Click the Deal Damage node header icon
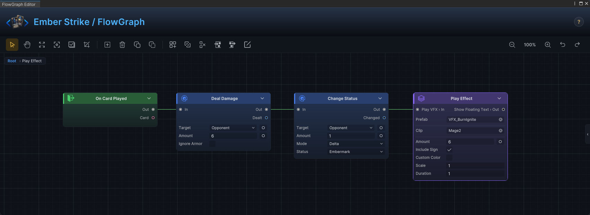Screen dimensions: 590x215 184,98
